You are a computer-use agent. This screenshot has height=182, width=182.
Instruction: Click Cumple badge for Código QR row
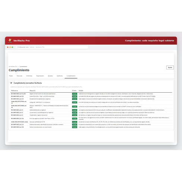pos(74,102)
